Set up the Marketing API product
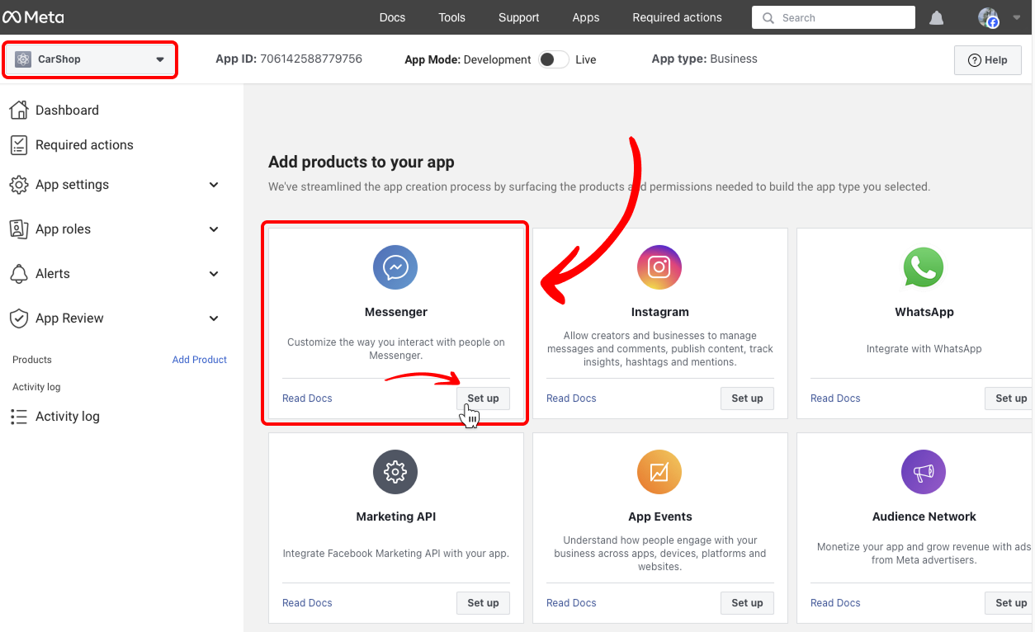Image resolution: width=1035 pixels, height=632 pixels. (x=483, y=602)
